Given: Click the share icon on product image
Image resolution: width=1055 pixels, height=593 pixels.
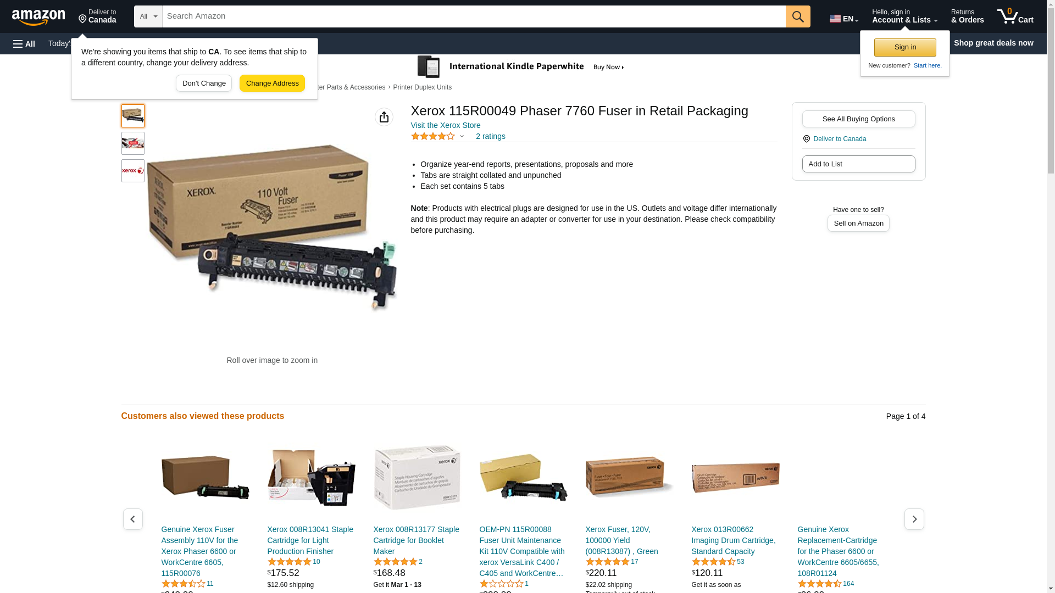Looking at the screenshot, I should click(384, 117).
